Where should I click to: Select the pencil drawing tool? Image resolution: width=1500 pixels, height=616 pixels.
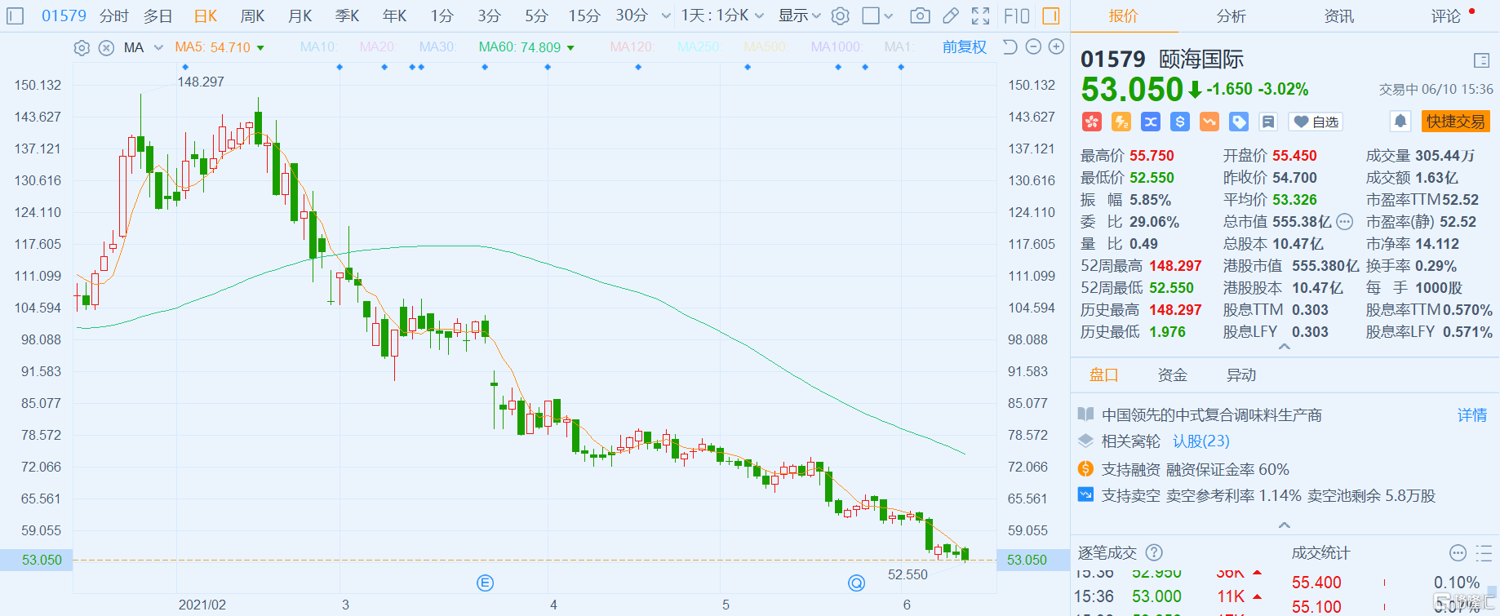coord(951,16)
